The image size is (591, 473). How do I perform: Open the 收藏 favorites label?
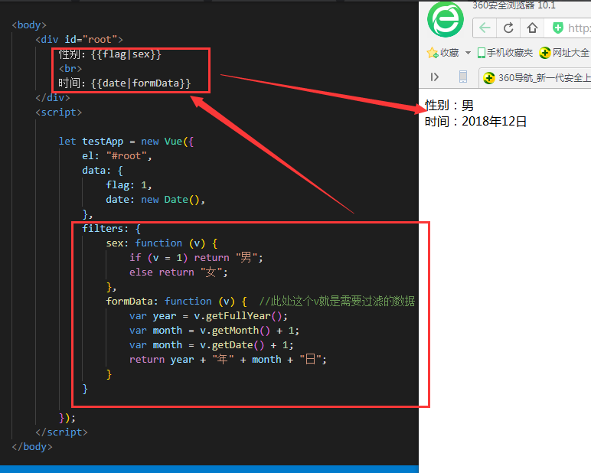pos(449,53)
